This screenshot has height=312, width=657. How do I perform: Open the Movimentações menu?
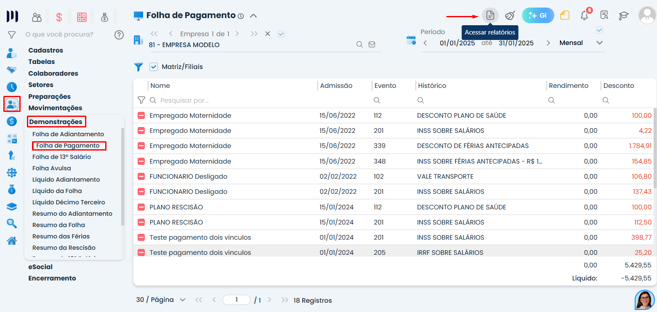click(x=55, y=108)
